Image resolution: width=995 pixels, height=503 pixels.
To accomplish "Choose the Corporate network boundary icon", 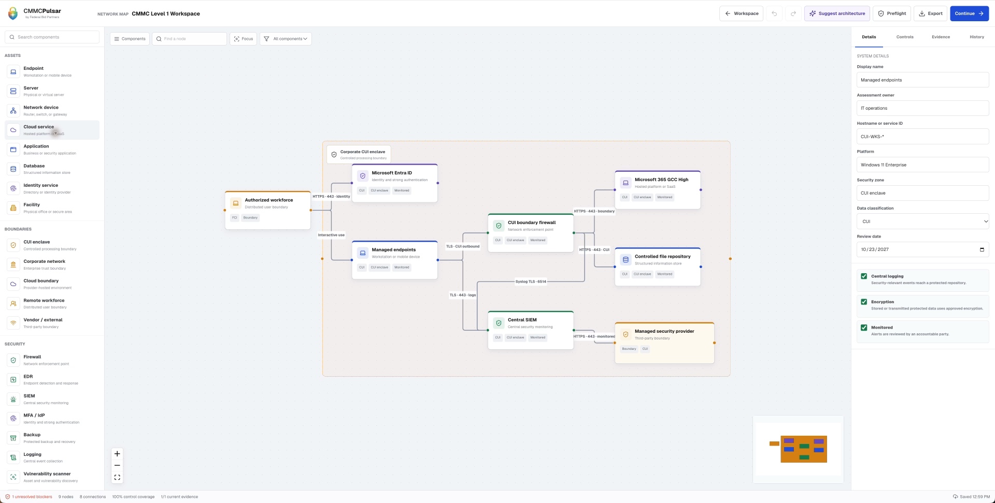I will coord(13,265).
